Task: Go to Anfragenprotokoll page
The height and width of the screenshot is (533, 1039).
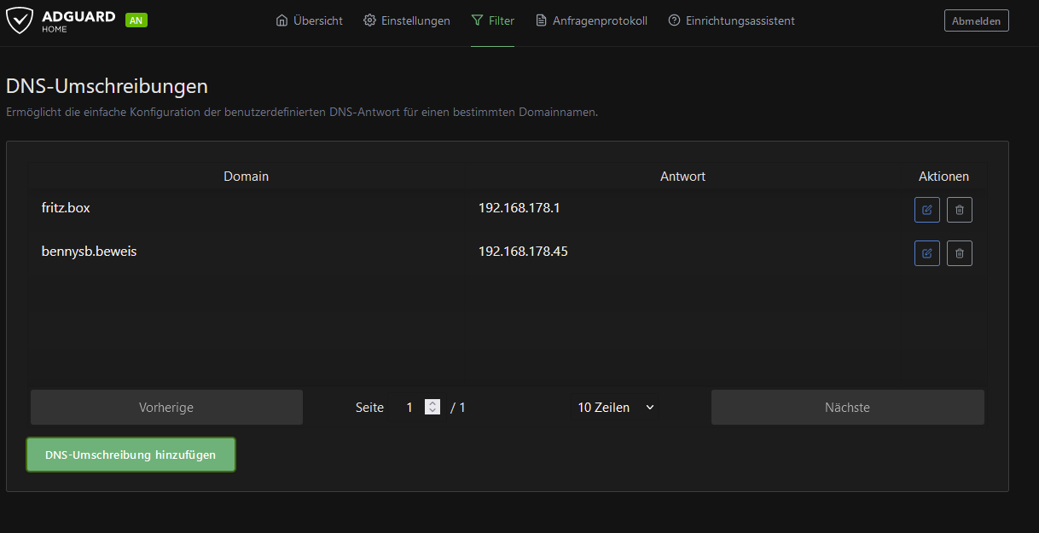Action: (591, 20)
